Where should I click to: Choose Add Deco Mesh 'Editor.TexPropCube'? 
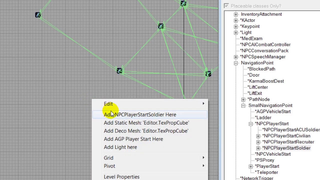pyautogui.click(x=150, y=131)
